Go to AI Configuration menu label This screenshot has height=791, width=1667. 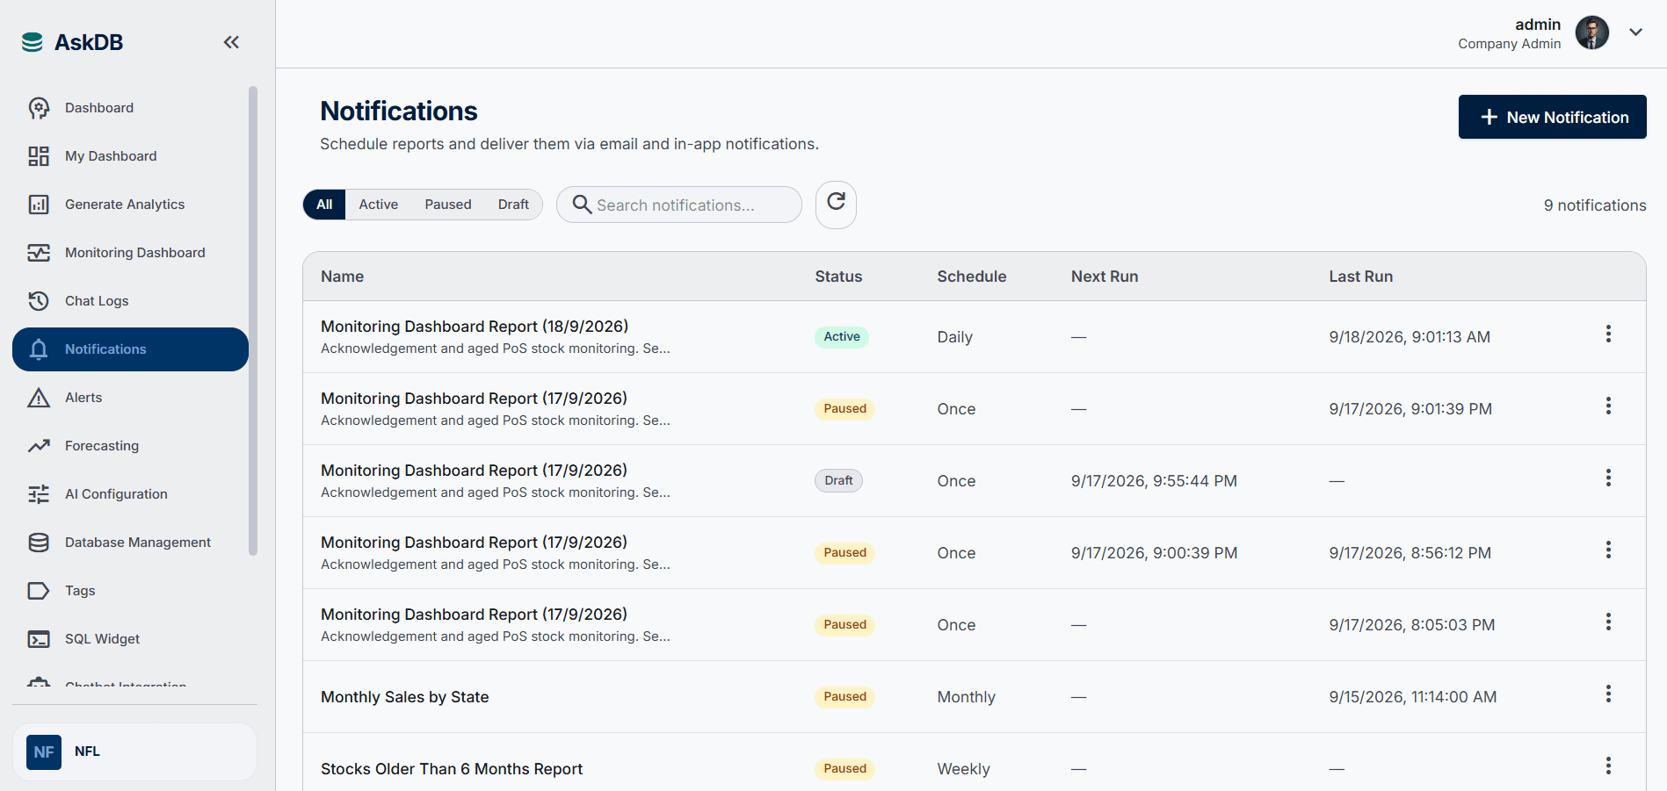coord(116,494)
